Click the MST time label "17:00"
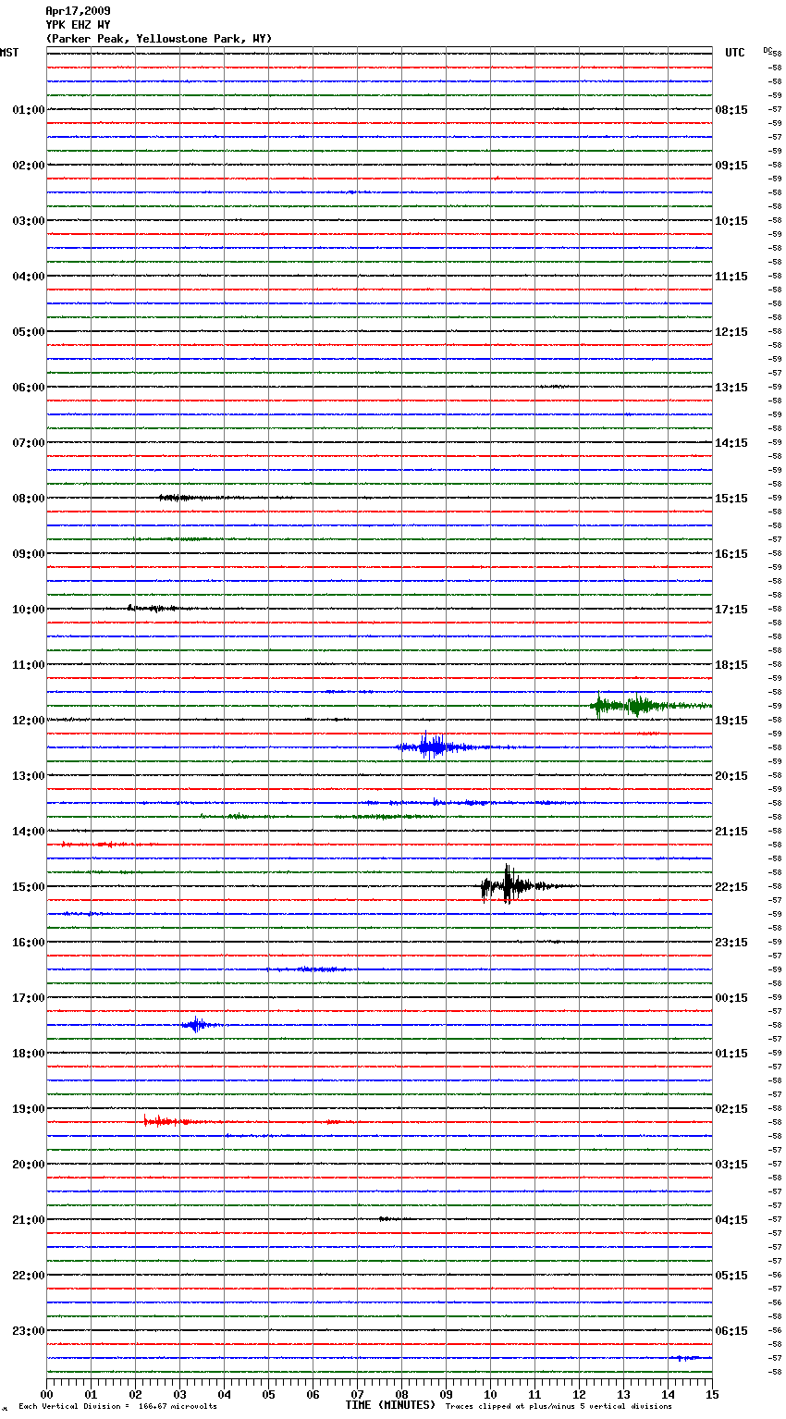786x1419 pixels. [29, 998]
